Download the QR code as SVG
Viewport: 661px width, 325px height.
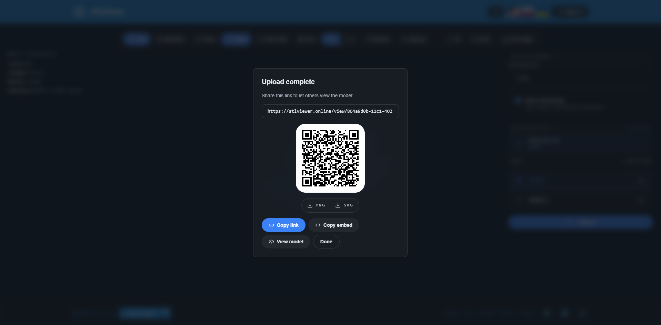tap(344, 205)
